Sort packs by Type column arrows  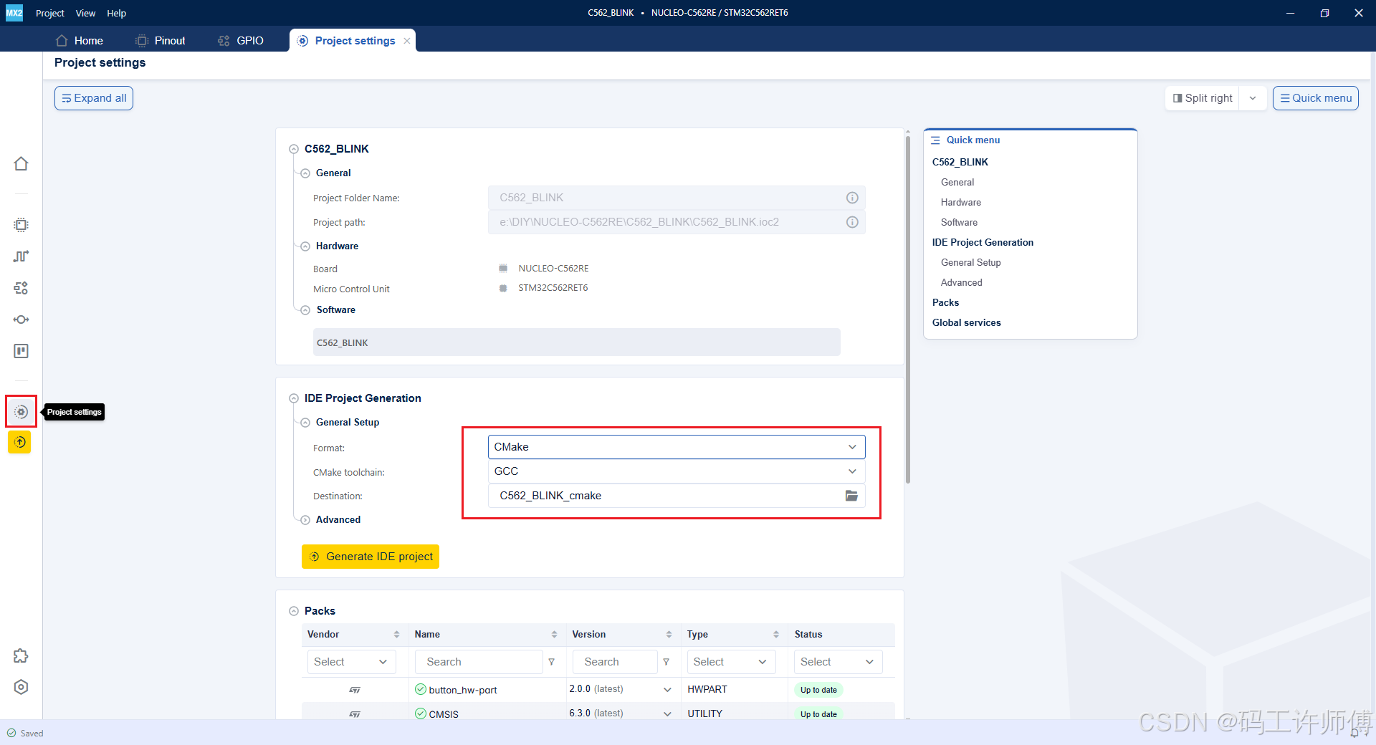[x=776, y=635]
